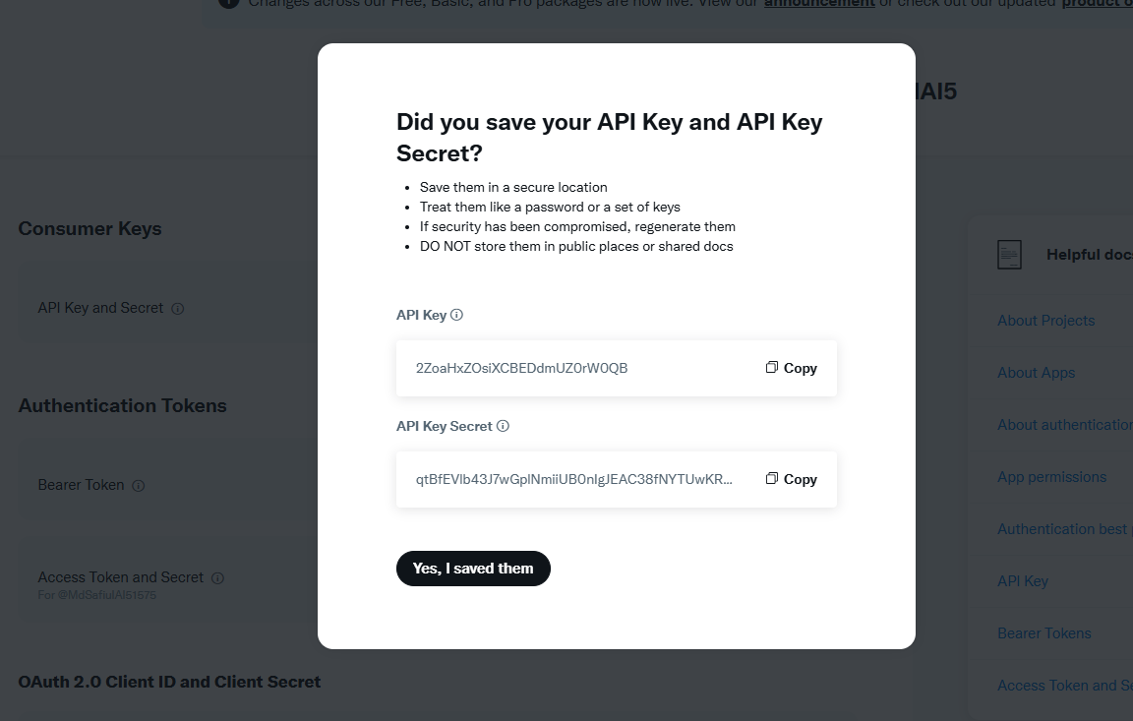Open the About Apps docs link
This screenshot has width=1133, height=721.
pos(1036,373)
